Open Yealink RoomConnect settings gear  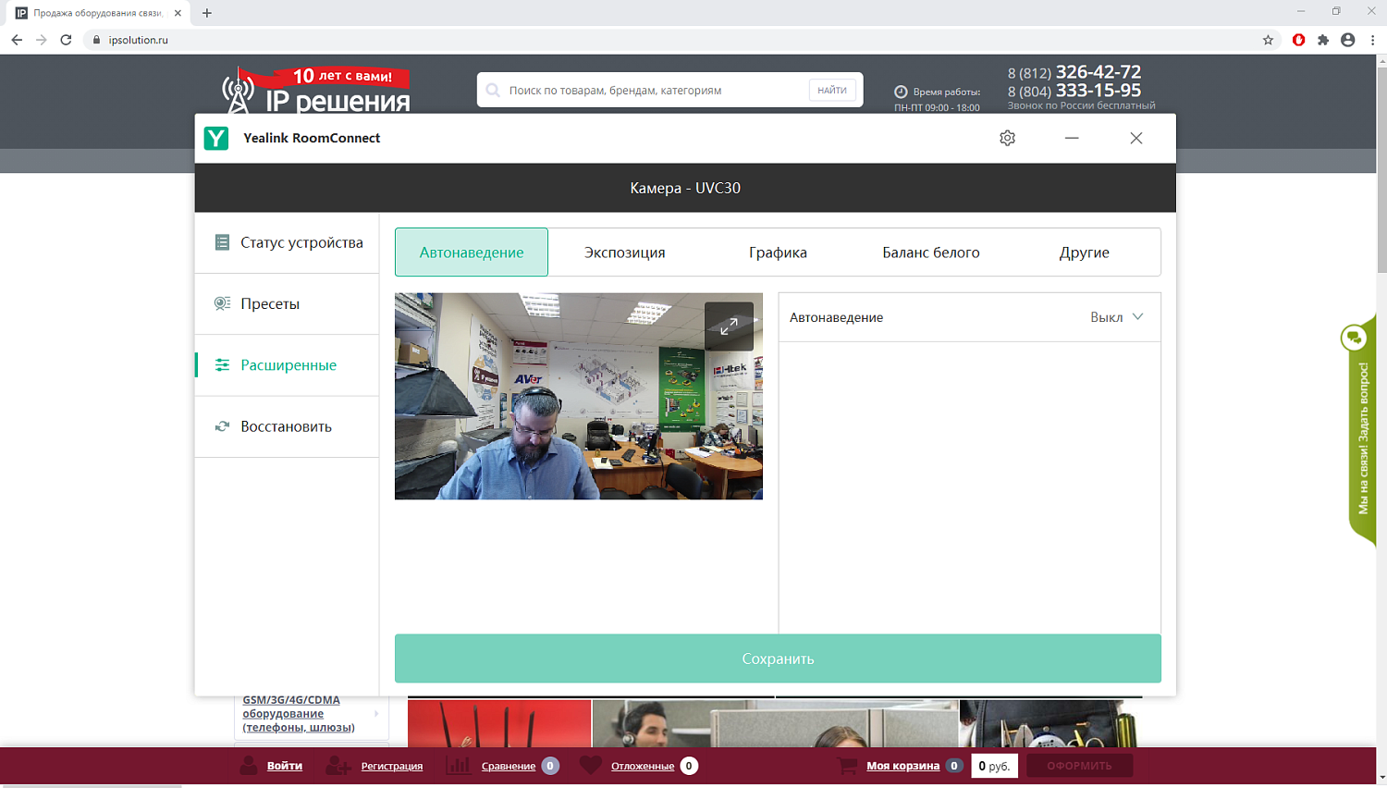click(1007, 138)
